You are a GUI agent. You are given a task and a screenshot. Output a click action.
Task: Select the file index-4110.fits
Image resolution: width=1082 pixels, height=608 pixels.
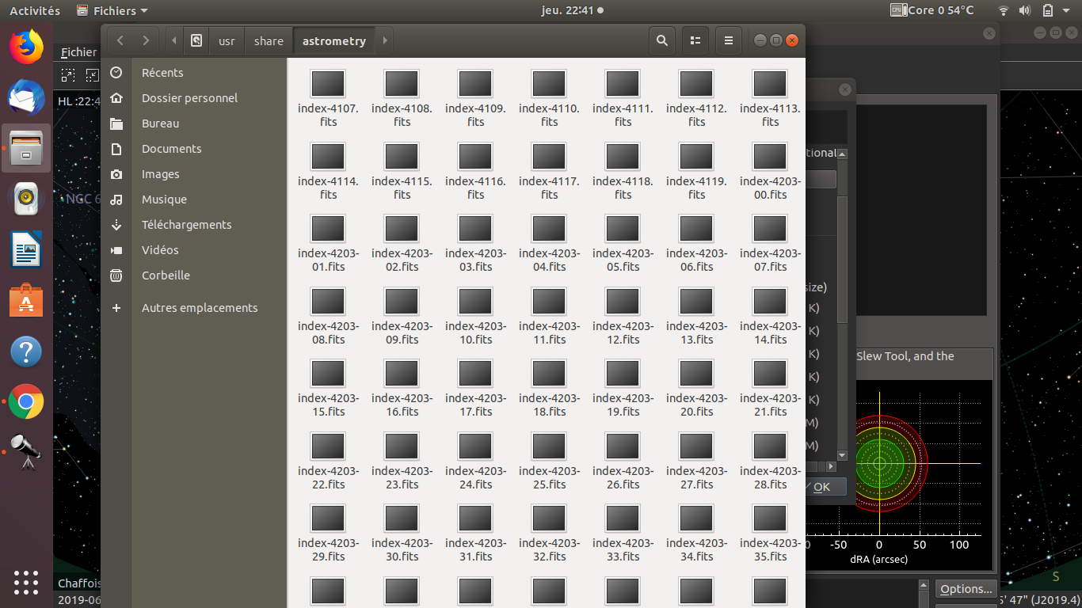549,97
